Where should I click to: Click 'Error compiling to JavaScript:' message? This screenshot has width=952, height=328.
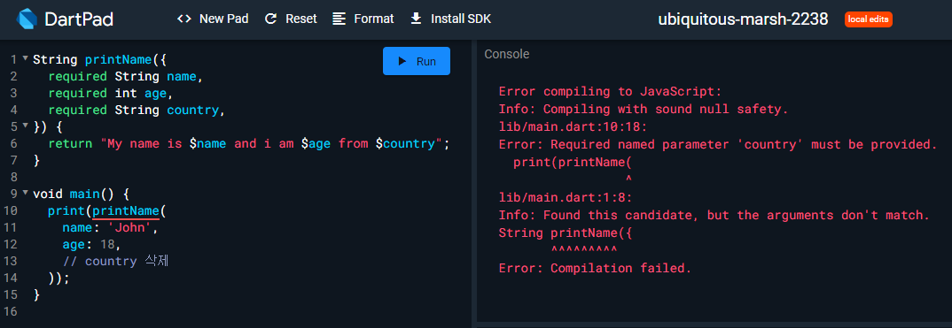point(610,92)
